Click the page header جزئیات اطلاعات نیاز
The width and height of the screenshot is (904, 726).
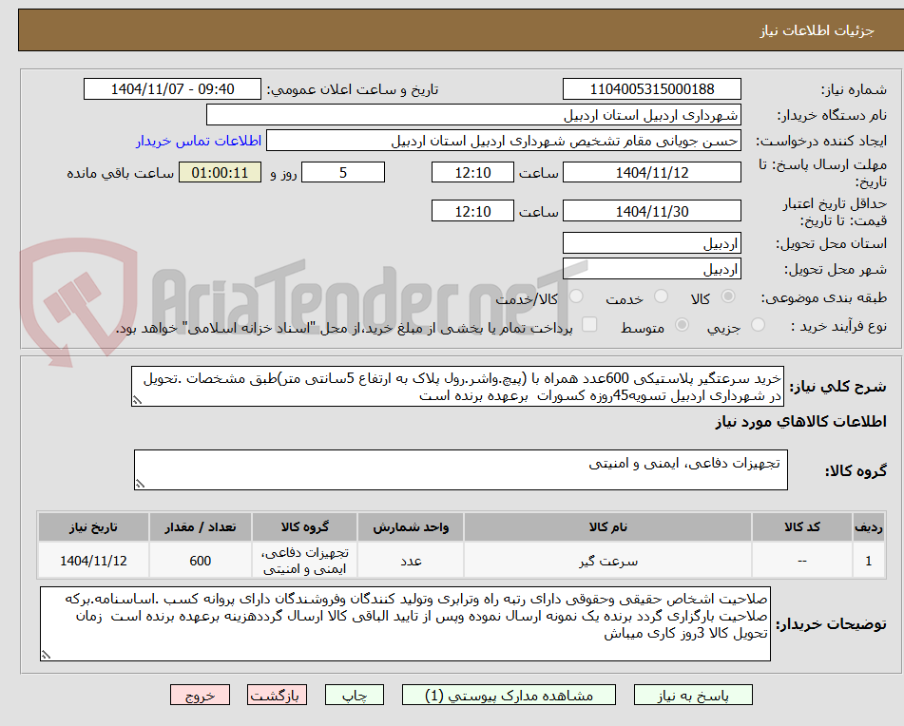[x=817, y=30]
